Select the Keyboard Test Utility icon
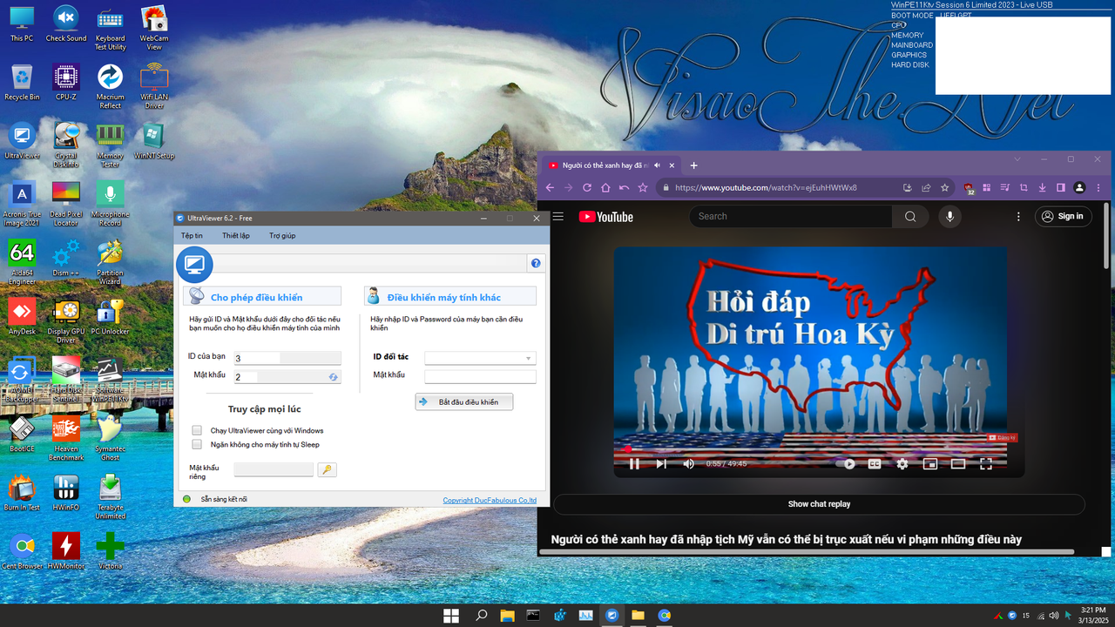Screen dimensions: 1115x627 (110, 27)
